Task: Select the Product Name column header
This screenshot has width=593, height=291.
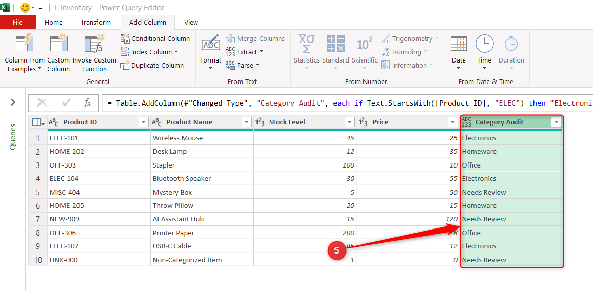Action: point(202,122)
